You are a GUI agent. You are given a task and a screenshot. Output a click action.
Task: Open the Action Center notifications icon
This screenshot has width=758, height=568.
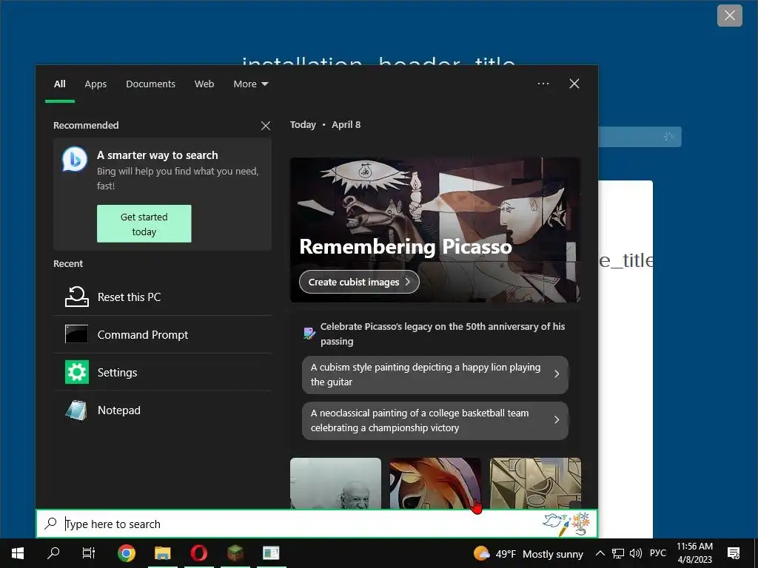click(x=734, y=553)
